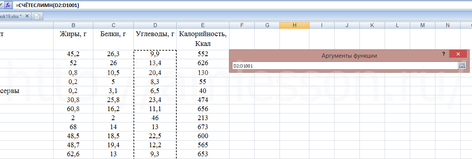Click cell with value 60,8
Screen dimensions: 472x159
click(74, 109)
